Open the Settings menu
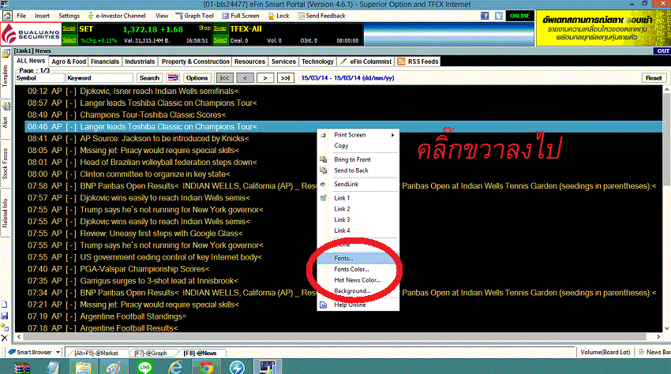The height and width of the screenshot is (374, 671). (x=69, y=16)
